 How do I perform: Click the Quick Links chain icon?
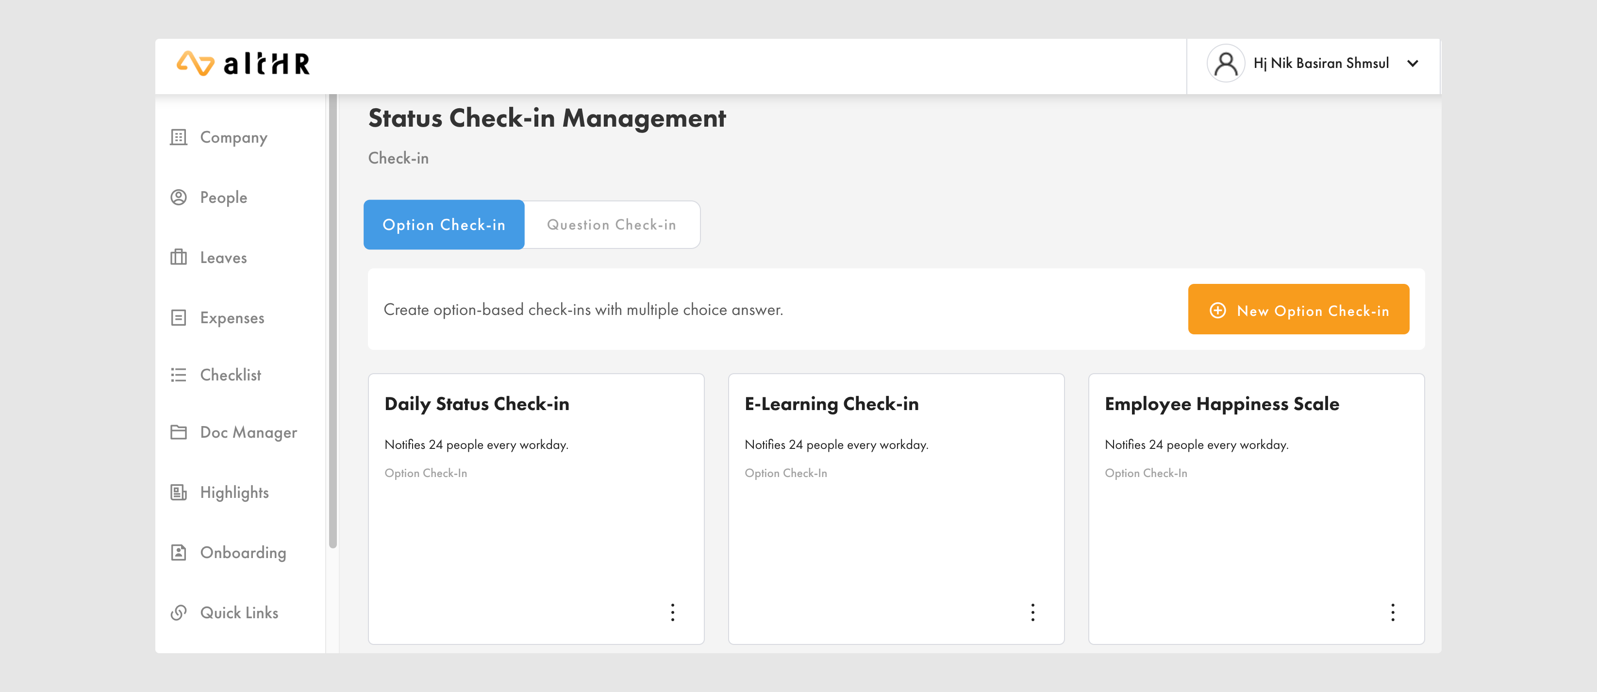coord(179,612)
